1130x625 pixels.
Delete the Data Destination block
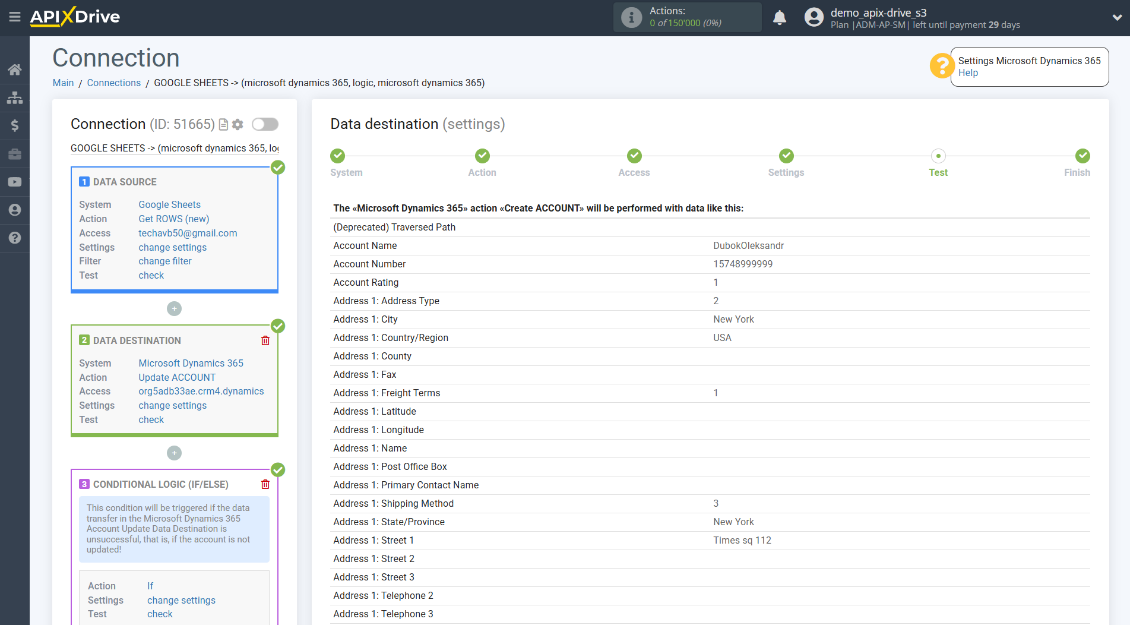265,340
